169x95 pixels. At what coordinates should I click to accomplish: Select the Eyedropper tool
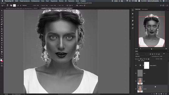2,22
